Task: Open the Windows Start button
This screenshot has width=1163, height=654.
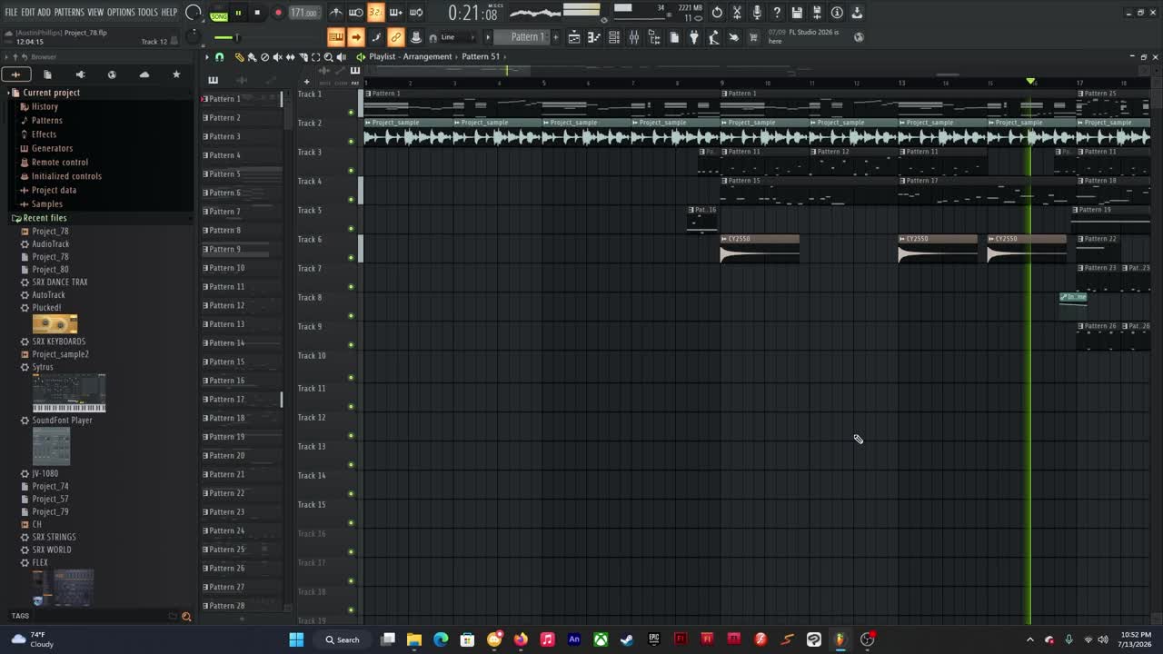Action: (296, 639)
